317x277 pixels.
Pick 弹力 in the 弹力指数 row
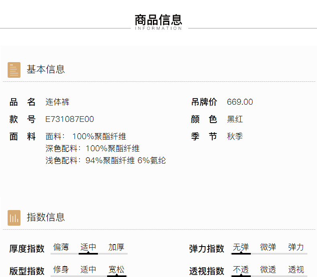tap(296, 247)
